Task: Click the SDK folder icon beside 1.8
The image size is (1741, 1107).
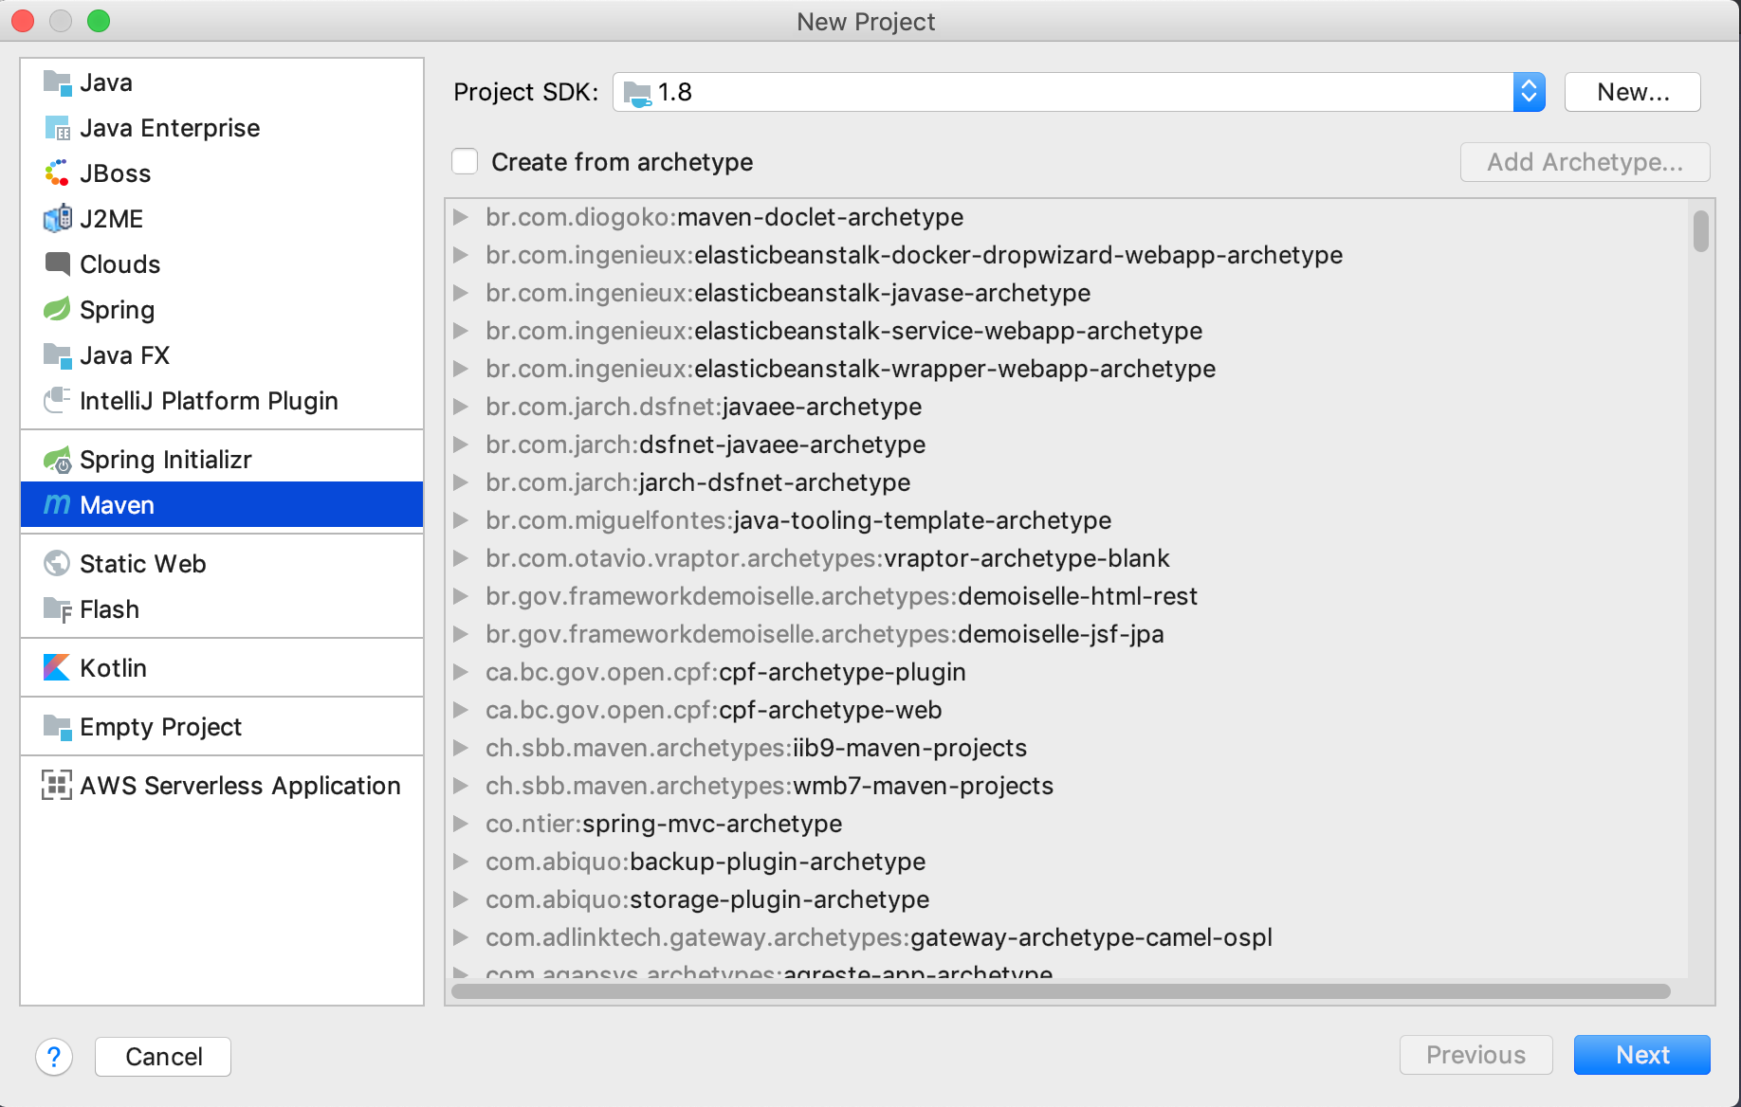Action: click(x=637, y=93)
